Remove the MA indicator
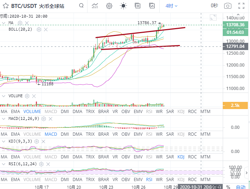 (x=27, y=23)
